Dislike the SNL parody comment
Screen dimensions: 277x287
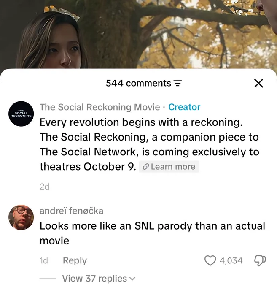pyautogui.click(x=260, y=261)
